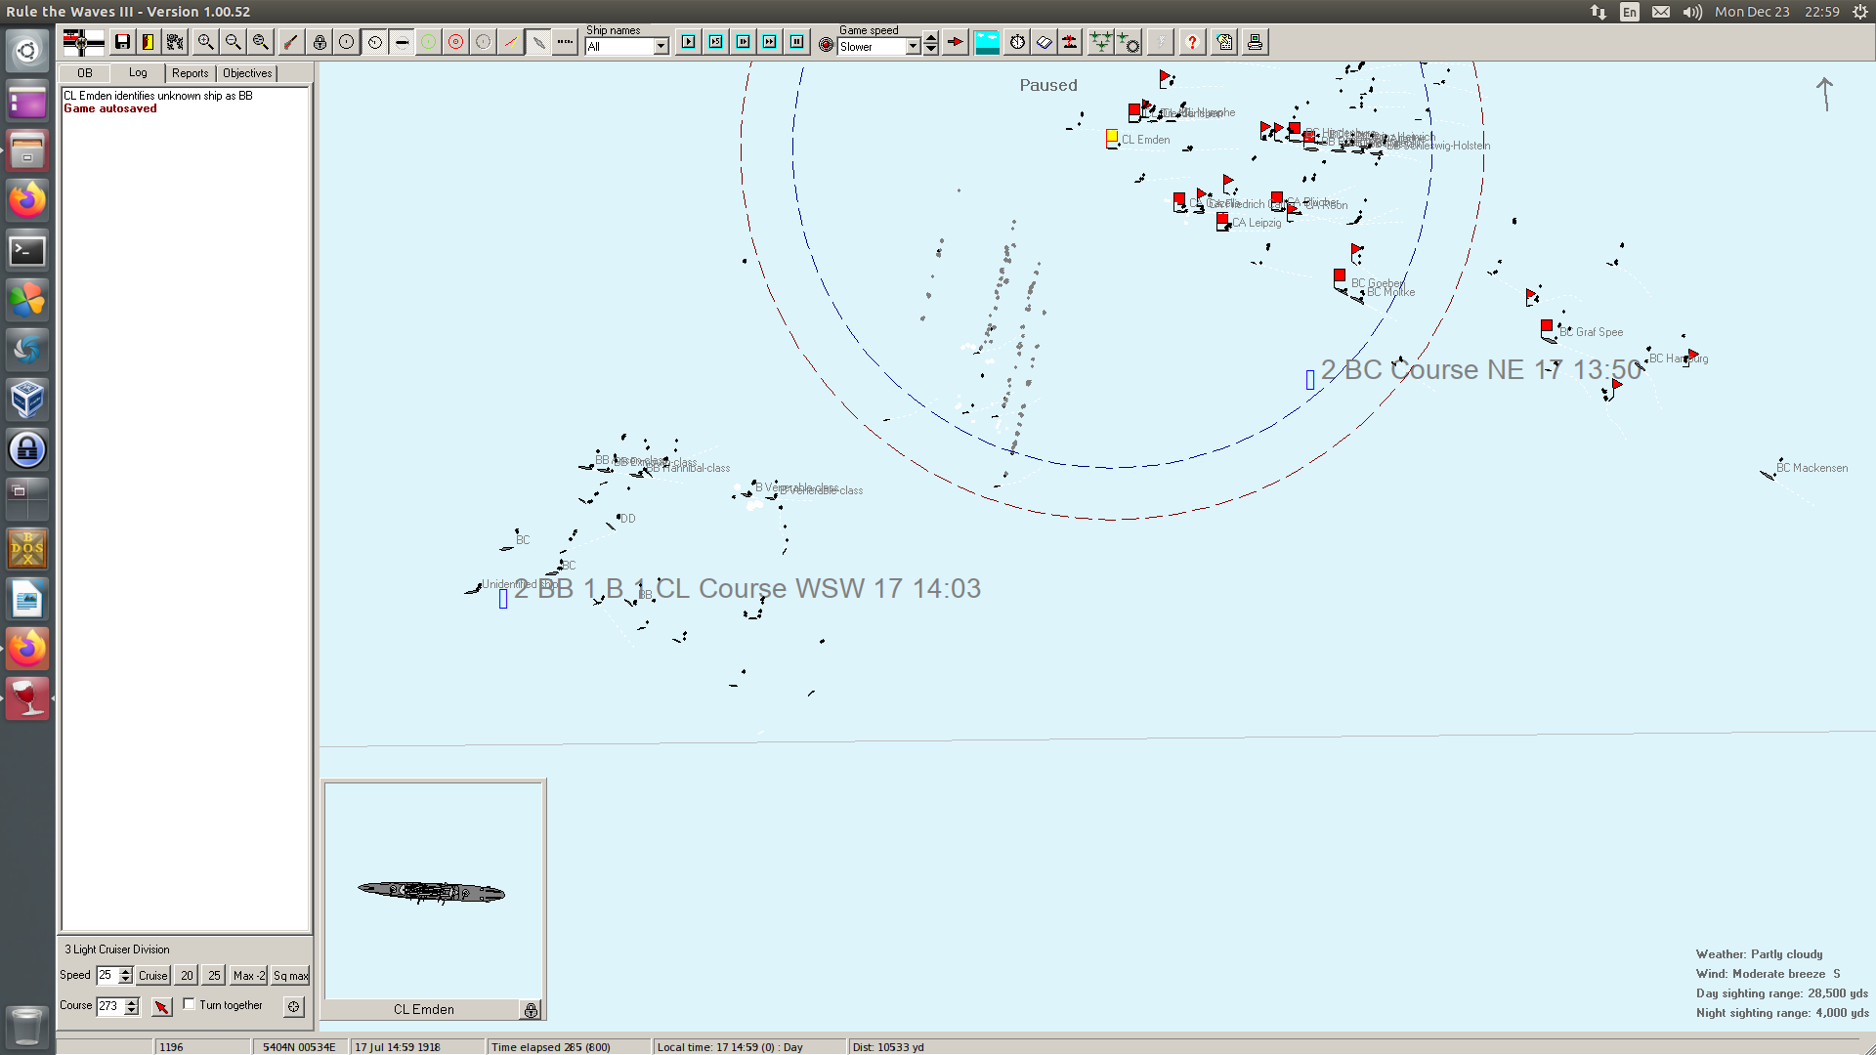This screenshot has height=1055, width=1876.
Task: Click the three aircraft formation icon
Action: click(x=1100, y=42)
